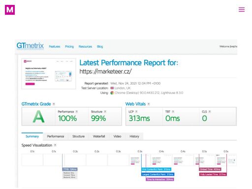Open the Resources nav link
Screen dimensions: 252x189
85,47
